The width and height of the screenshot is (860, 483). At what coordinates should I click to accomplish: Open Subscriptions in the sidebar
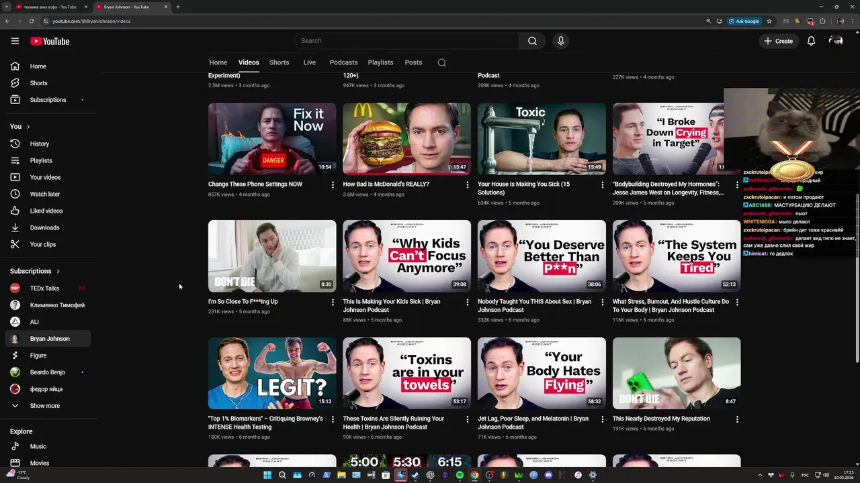[x=47, y=100]
